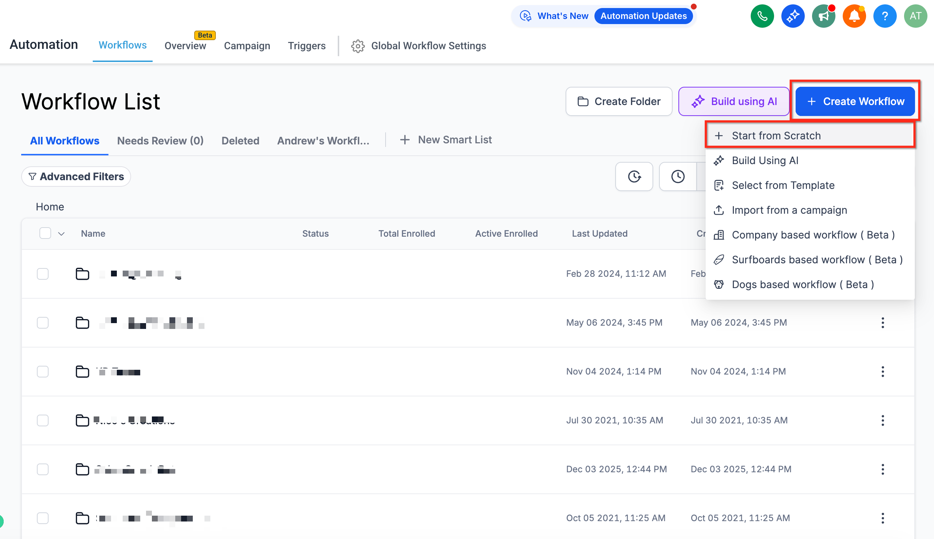Check the box for the Nov 04 2024 folder row
The width and height of the screenshot is (934, 539).
click(43, 371)
